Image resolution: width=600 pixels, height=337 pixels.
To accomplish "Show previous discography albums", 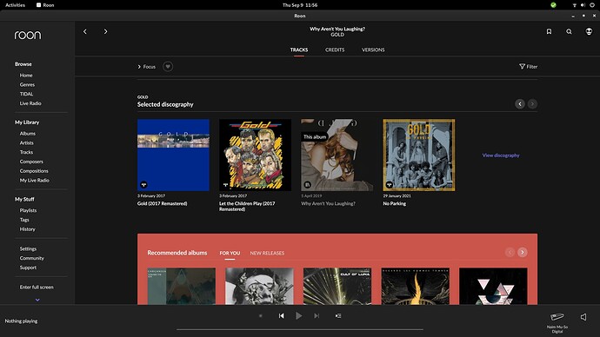I will coord(520,104).
